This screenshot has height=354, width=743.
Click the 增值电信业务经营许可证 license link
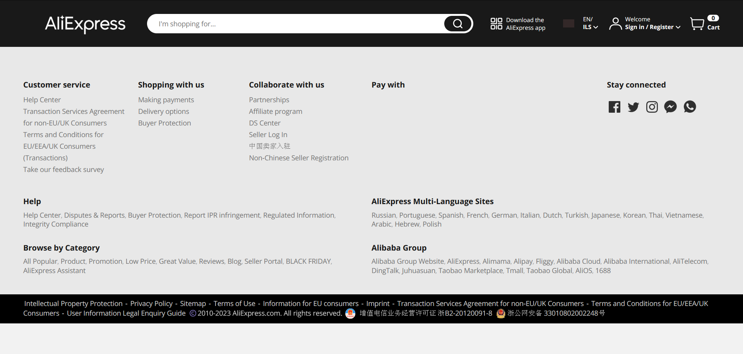click(x=426, y=313)
